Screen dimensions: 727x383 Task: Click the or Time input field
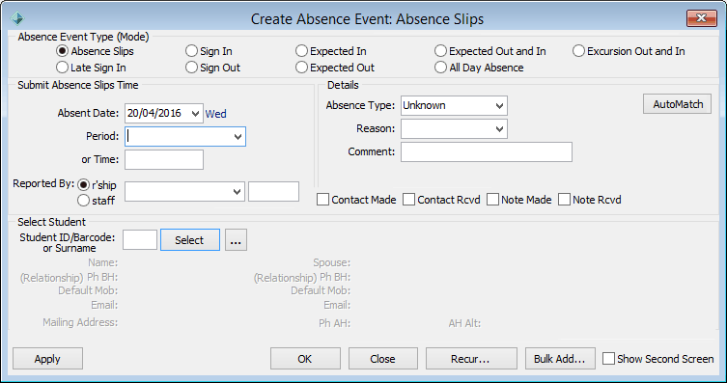click(x=164, y=160)
